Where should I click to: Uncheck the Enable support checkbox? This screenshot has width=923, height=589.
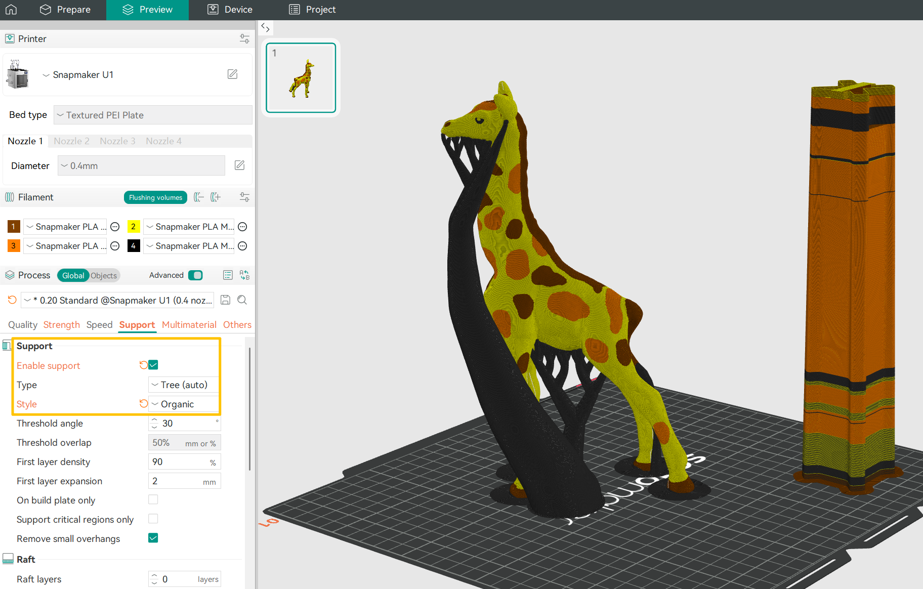point(153,365)
